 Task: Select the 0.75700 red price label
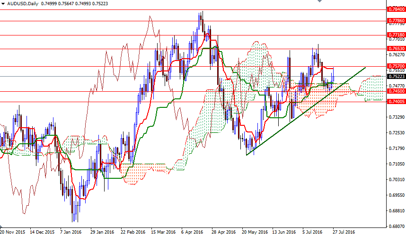click(396, 66)
